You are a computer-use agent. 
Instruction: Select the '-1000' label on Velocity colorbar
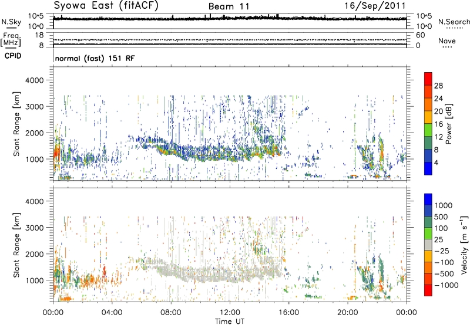coord(446,285)
